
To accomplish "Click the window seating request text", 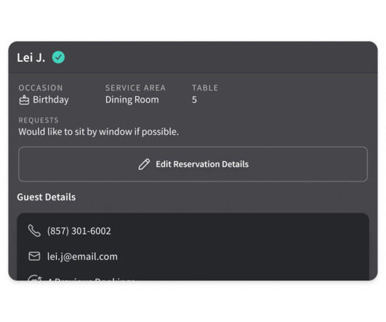I will (x=98, y=132).
